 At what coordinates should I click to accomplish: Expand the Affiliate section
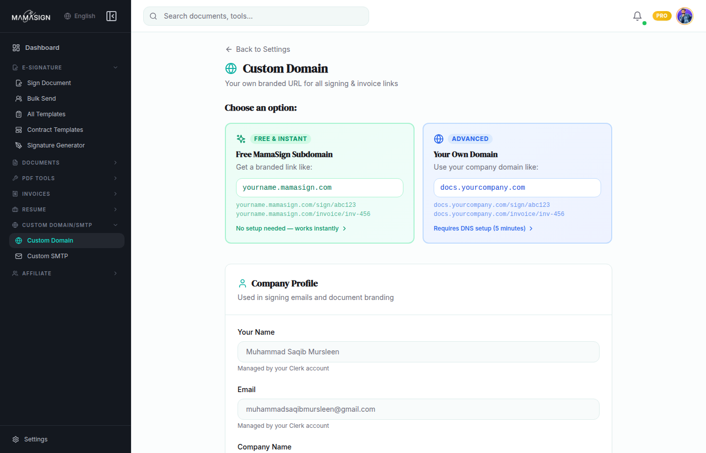[66, 273]
